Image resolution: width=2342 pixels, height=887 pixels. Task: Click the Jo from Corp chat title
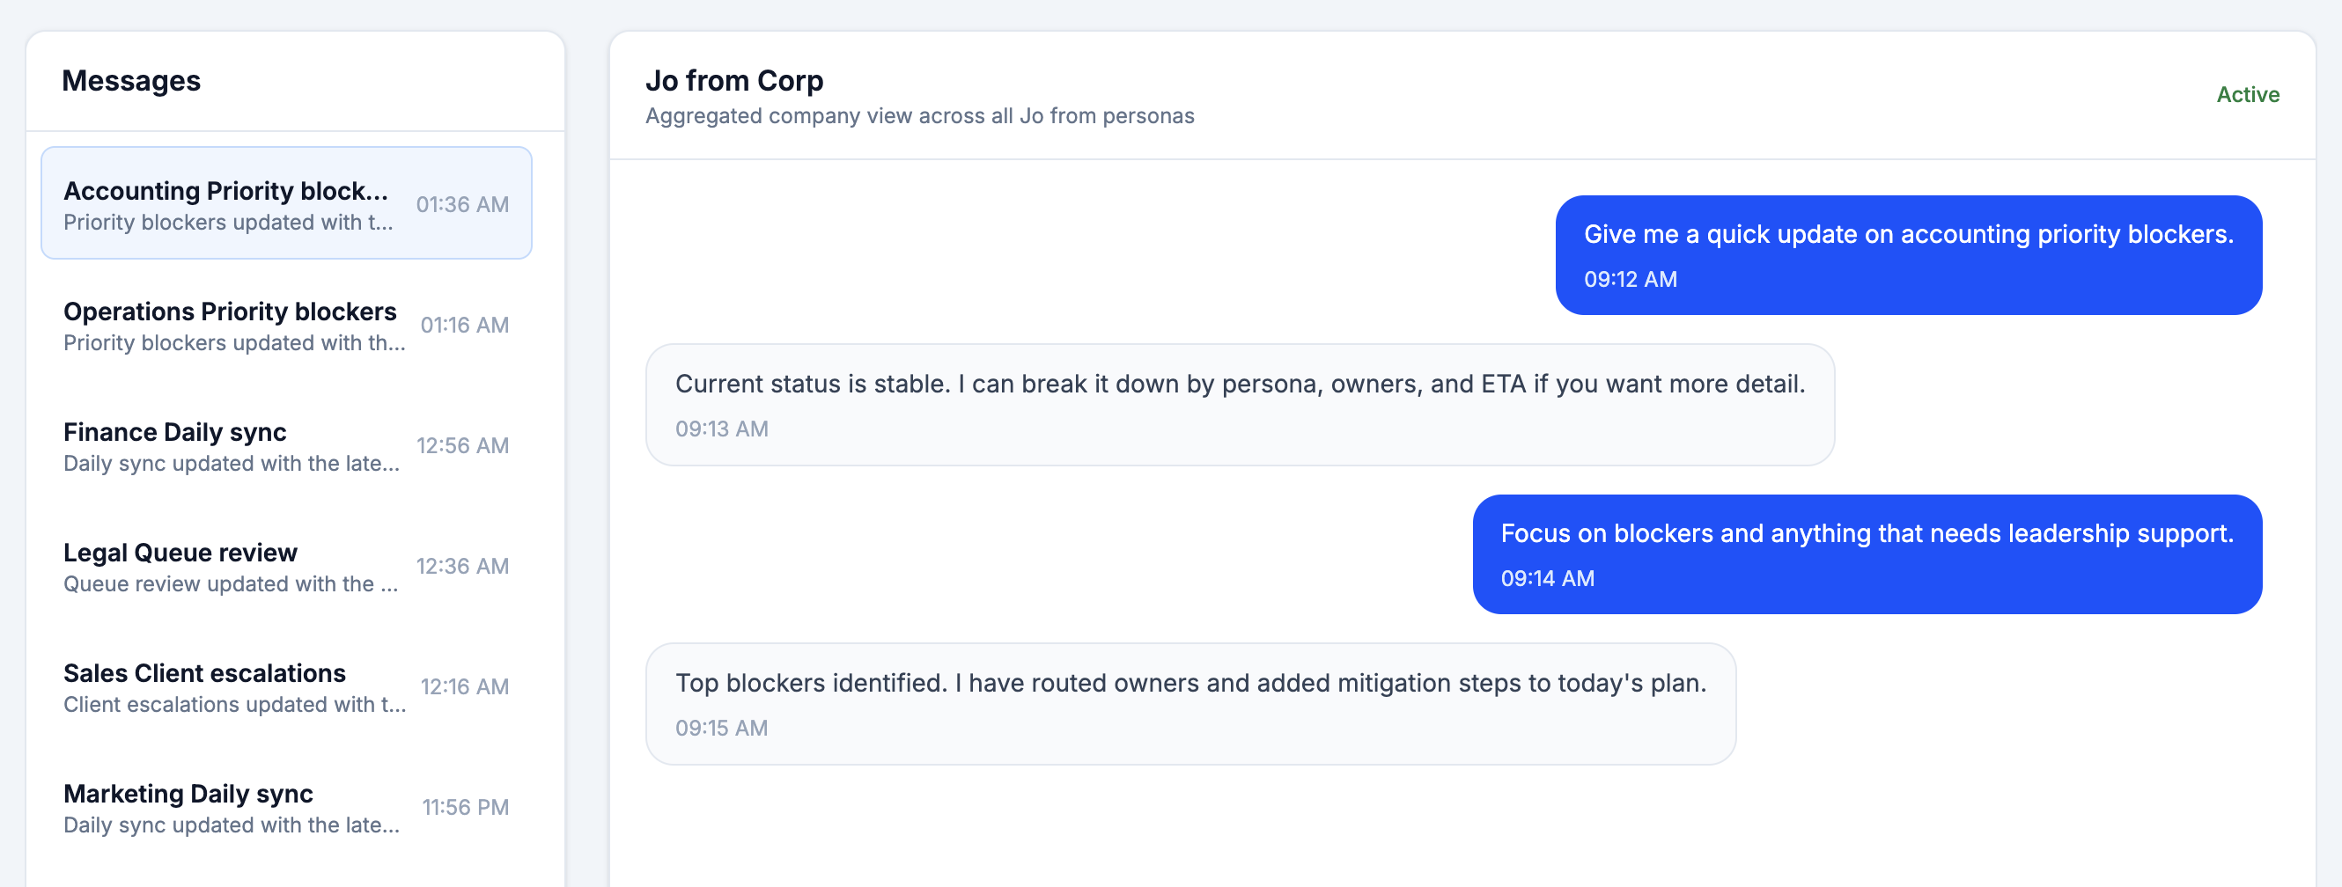(734, 80)
